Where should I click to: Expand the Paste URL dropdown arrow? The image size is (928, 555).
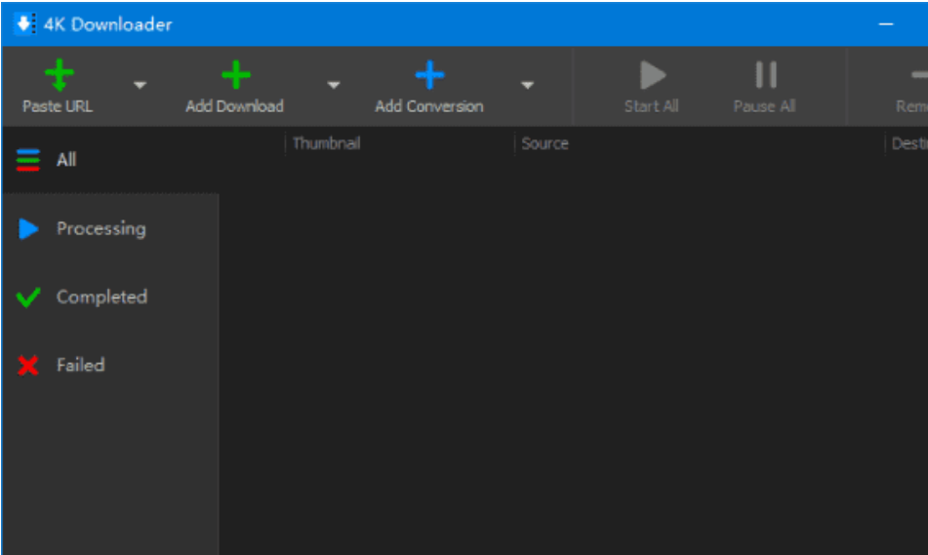(x=140, y=86)
